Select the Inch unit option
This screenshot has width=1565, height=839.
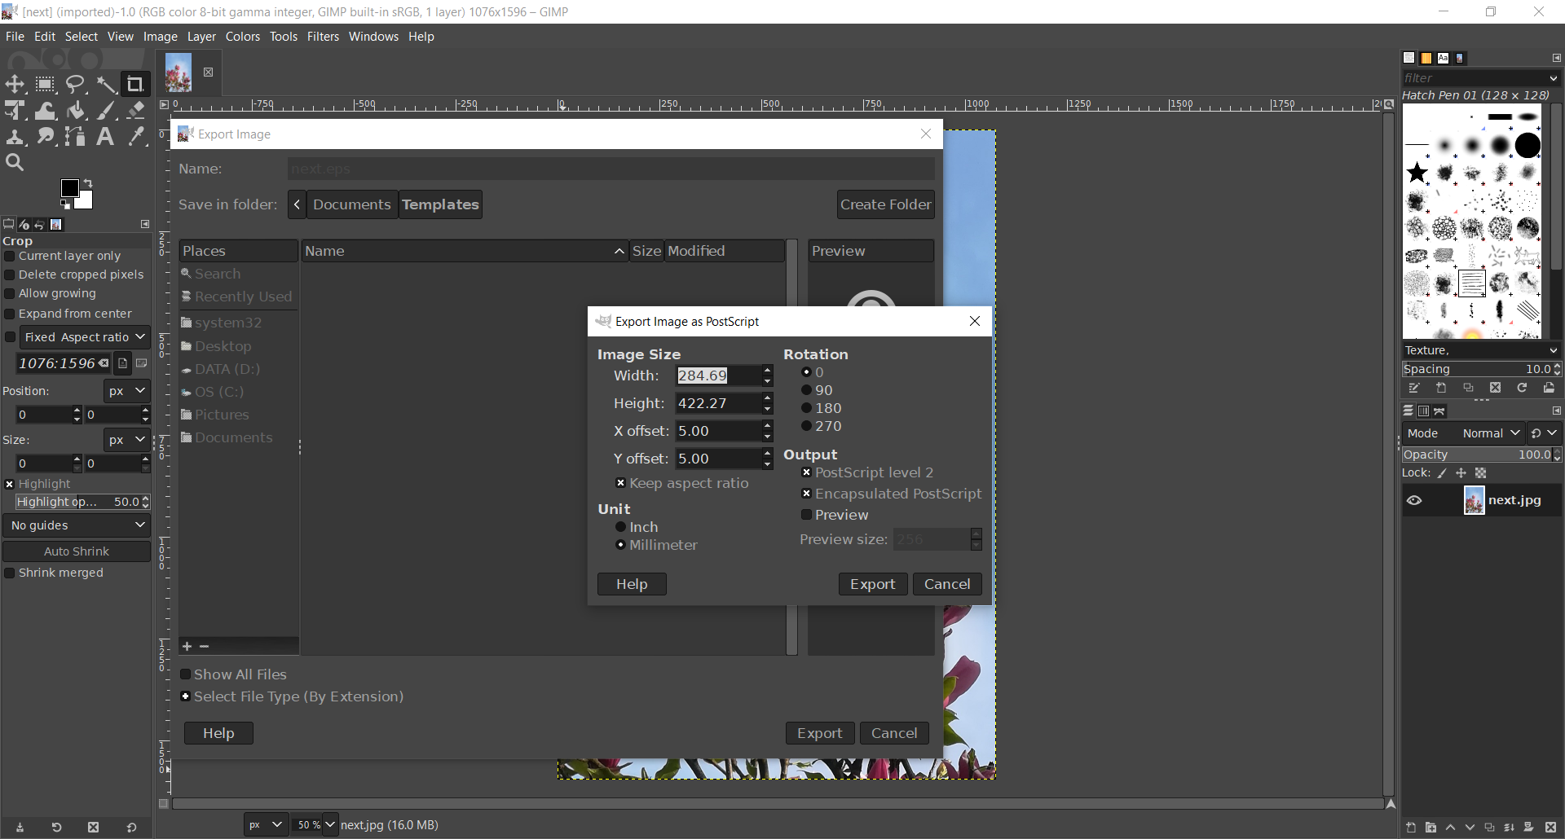point(620,527)
